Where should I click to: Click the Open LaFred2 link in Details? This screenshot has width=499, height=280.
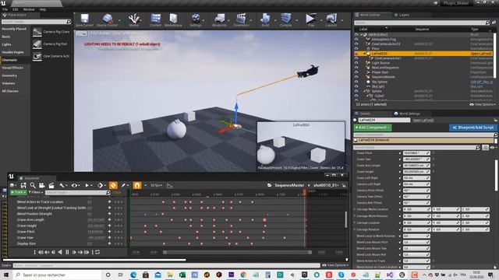(x=423, y=121)
